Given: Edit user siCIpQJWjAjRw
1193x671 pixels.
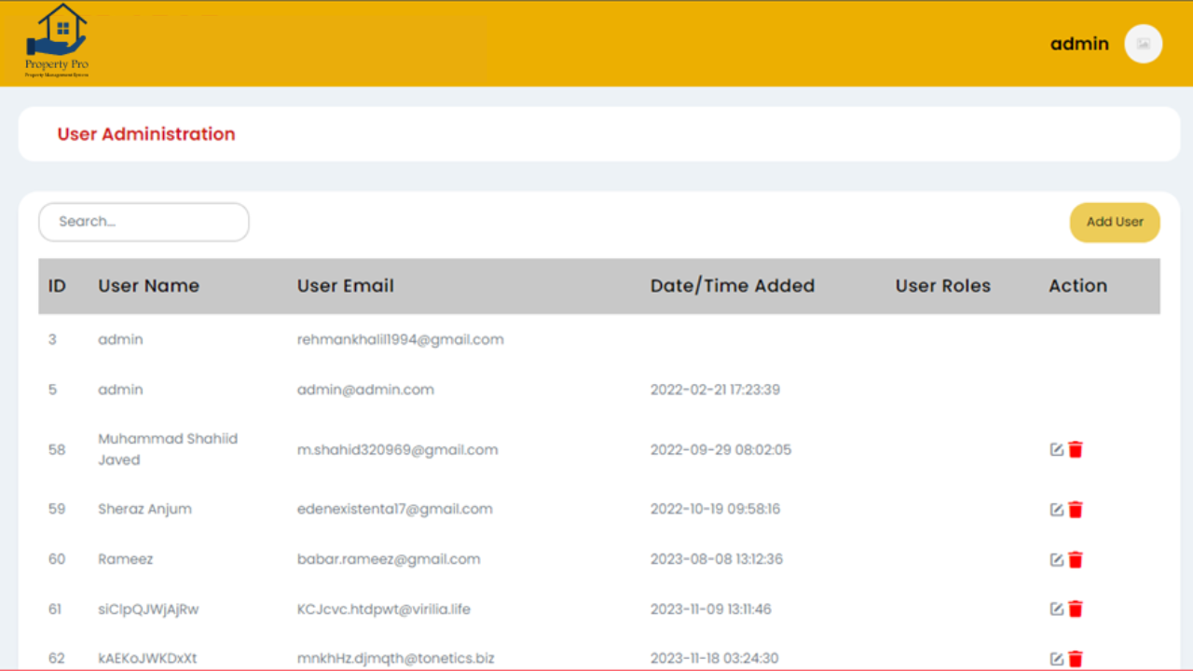Looking at the screenshot, I should (x=1056, y=609).
